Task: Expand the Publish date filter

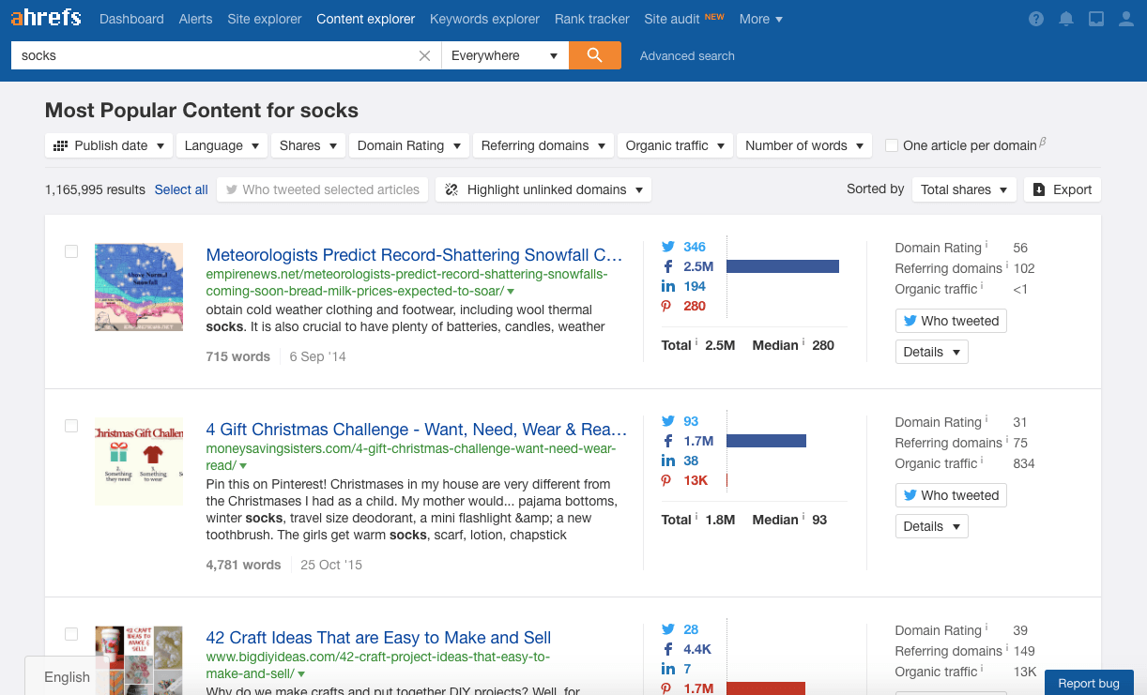Action: point(110,145)
